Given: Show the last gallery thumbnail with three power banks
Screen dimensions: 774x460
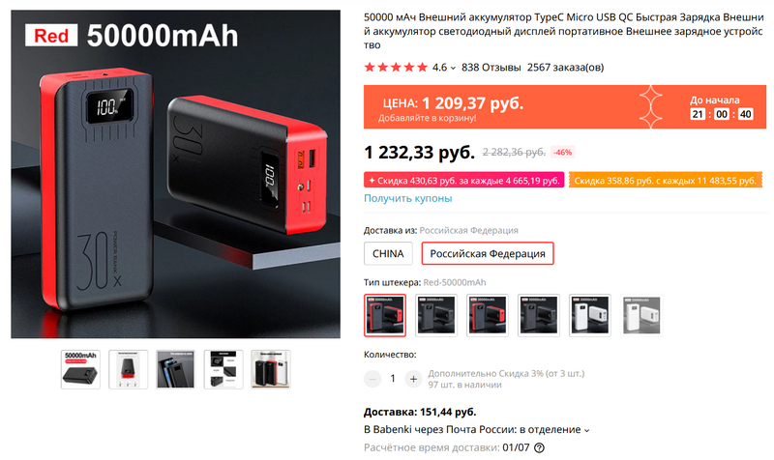Looking at the screenshot, I should point(271,369).
